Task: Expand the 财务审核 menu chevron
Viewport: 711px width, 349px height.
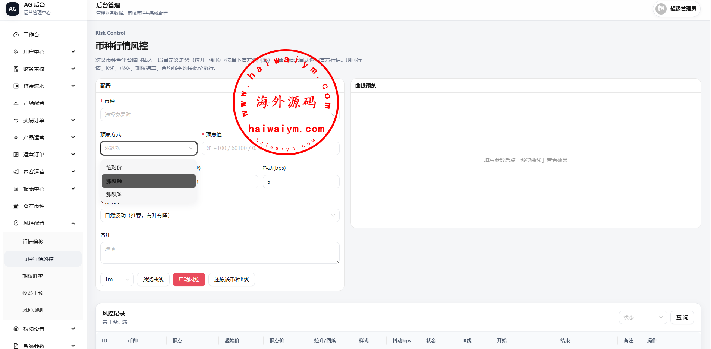Action: (73, 69)
